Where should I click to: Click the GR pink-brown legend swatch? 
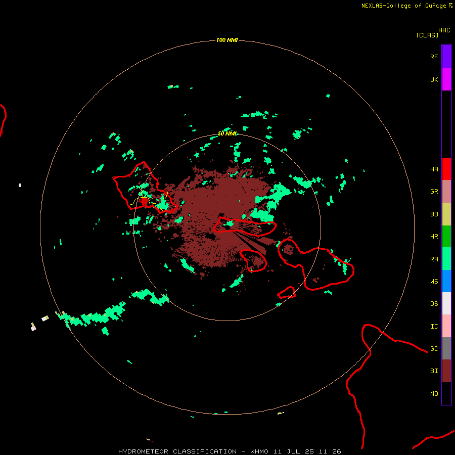click(x=446, y=192)
